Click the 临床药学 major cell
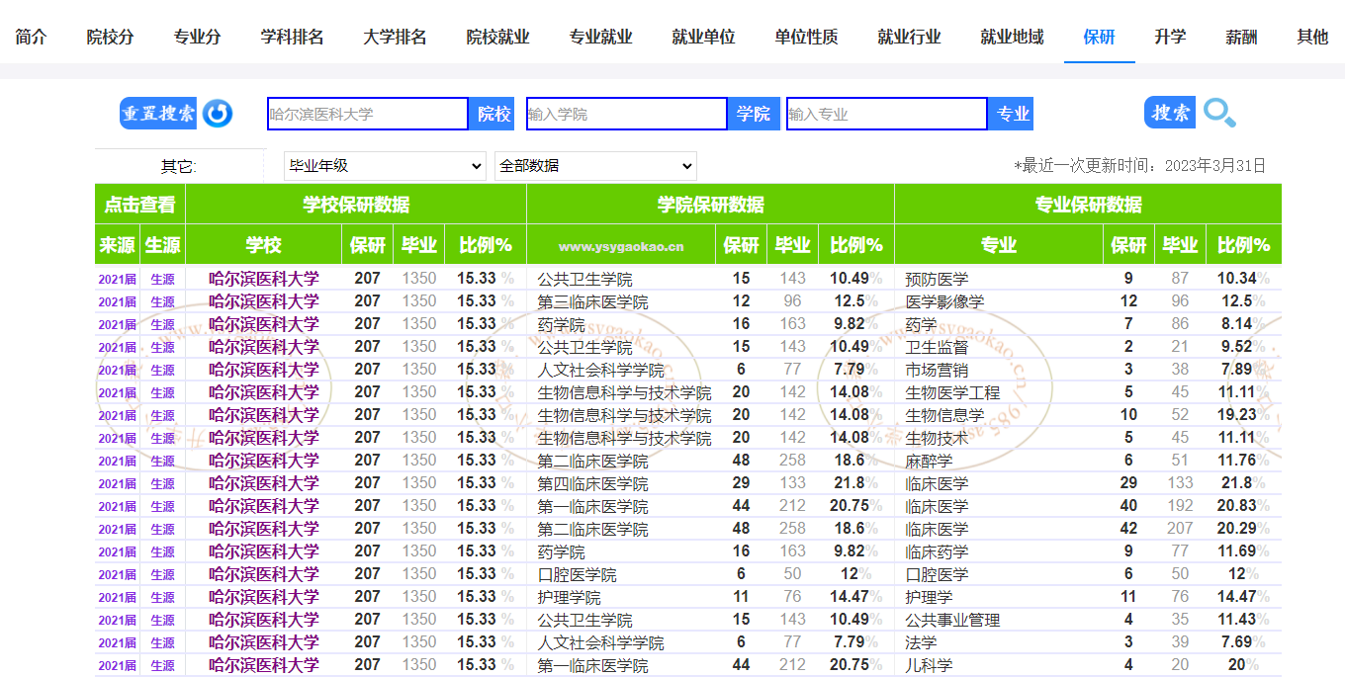 tap(938, 552)
